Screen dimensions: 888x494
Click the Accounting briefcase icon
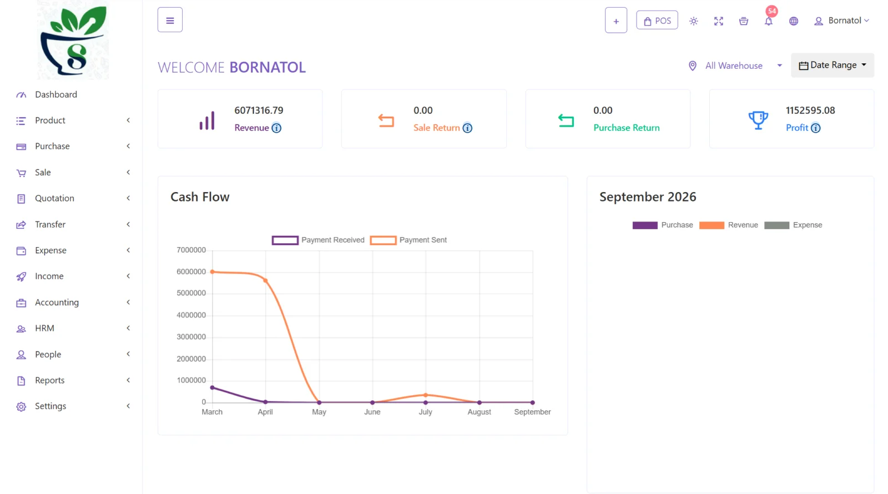pos(21,303)
